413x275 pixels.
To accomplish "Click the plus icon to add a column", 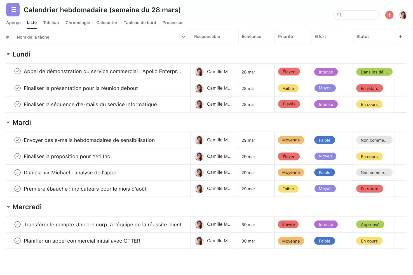I will click(400, 36).
